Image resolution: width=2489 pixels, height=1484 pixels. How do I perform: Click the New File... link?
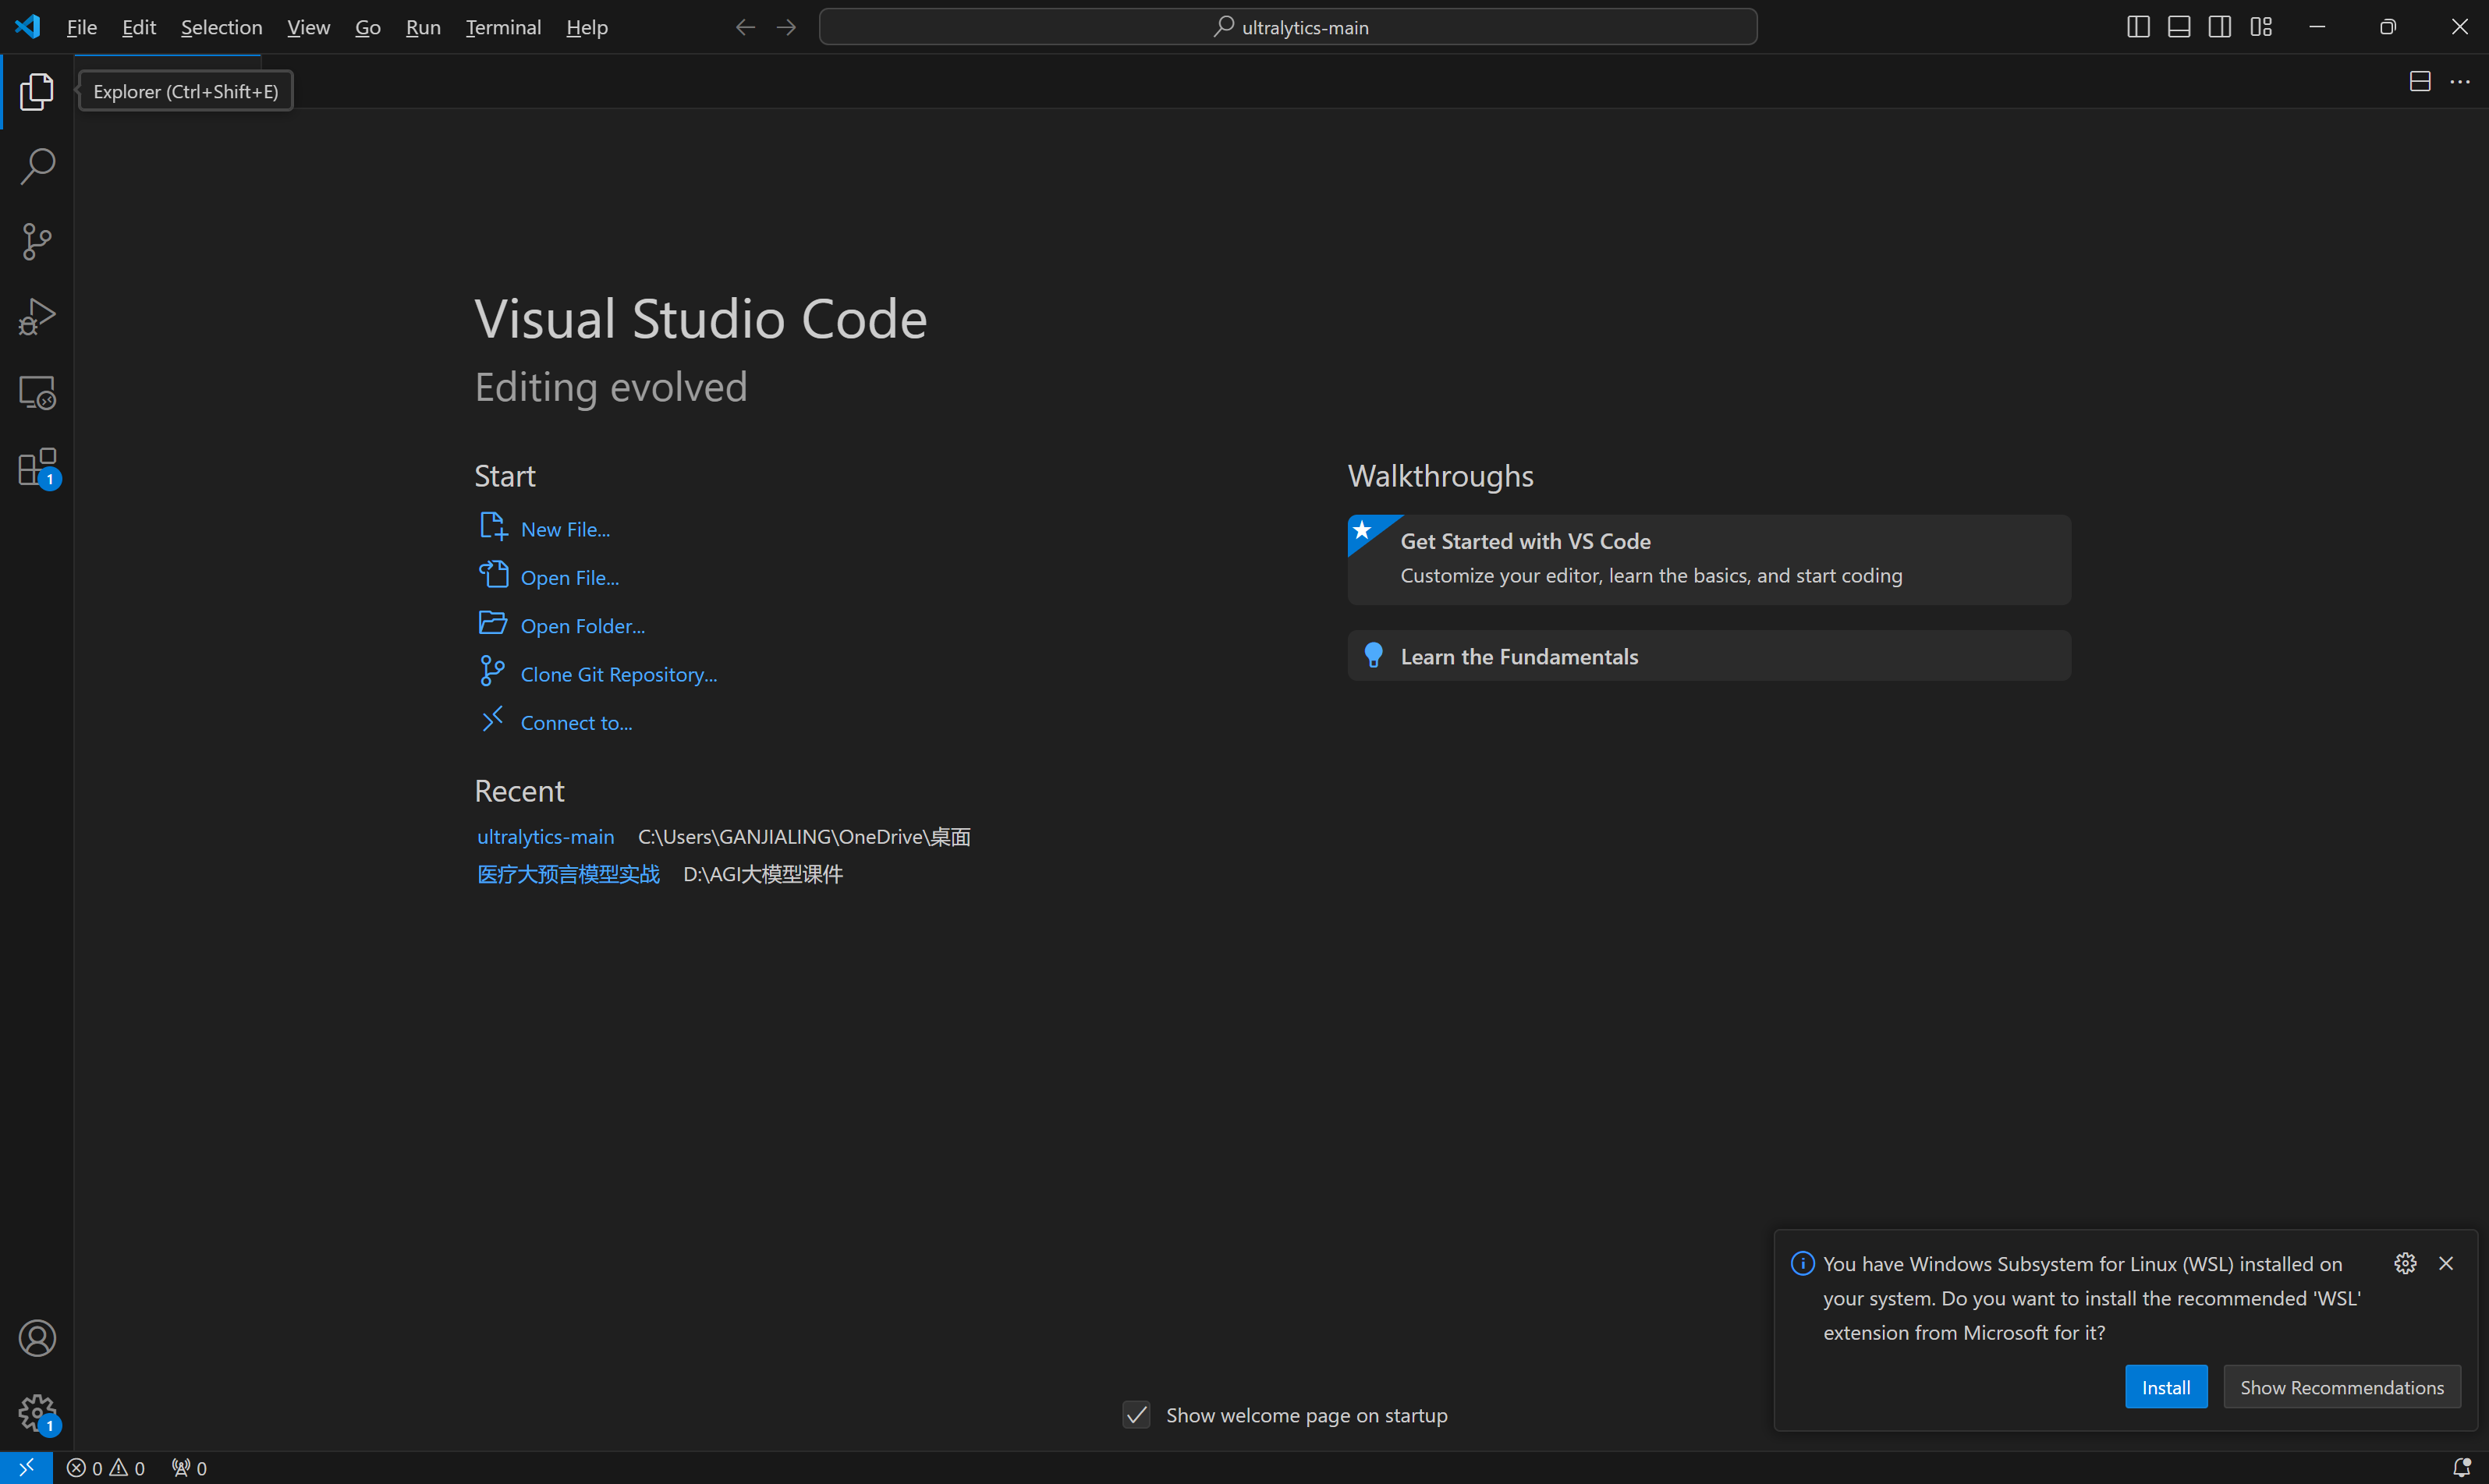(565, 529)
